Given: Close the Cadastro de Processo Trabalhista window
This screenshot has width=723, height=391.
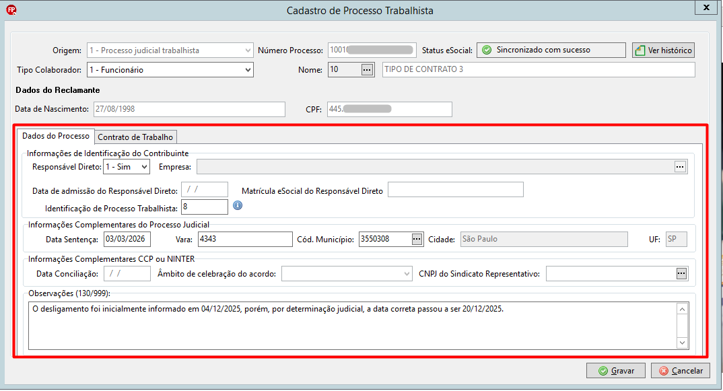Looking at the screenshot, I should pyautogui.click(x=706, y=7).
